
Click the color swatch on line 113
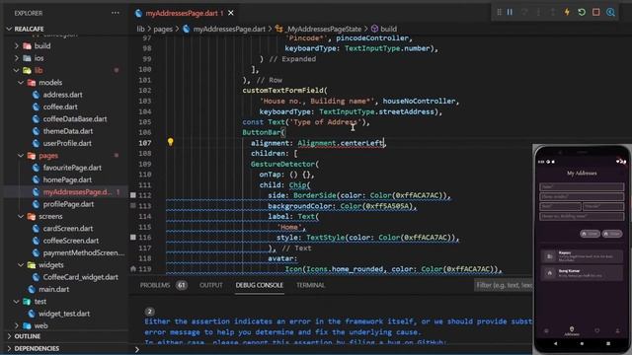pyautogui.click(x=133, y=206)
